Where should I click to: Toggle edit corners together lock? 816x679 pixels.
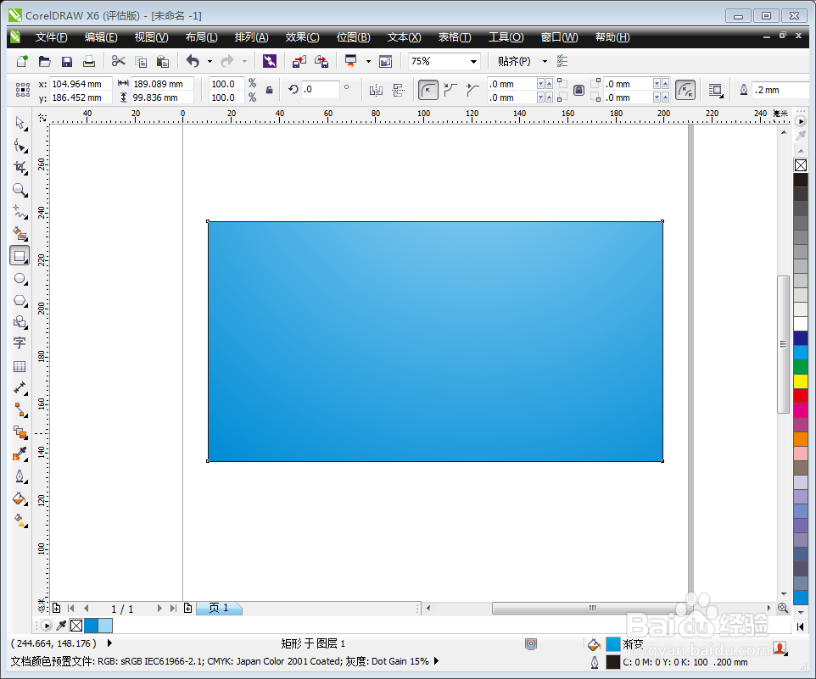[x=578, y=89]
